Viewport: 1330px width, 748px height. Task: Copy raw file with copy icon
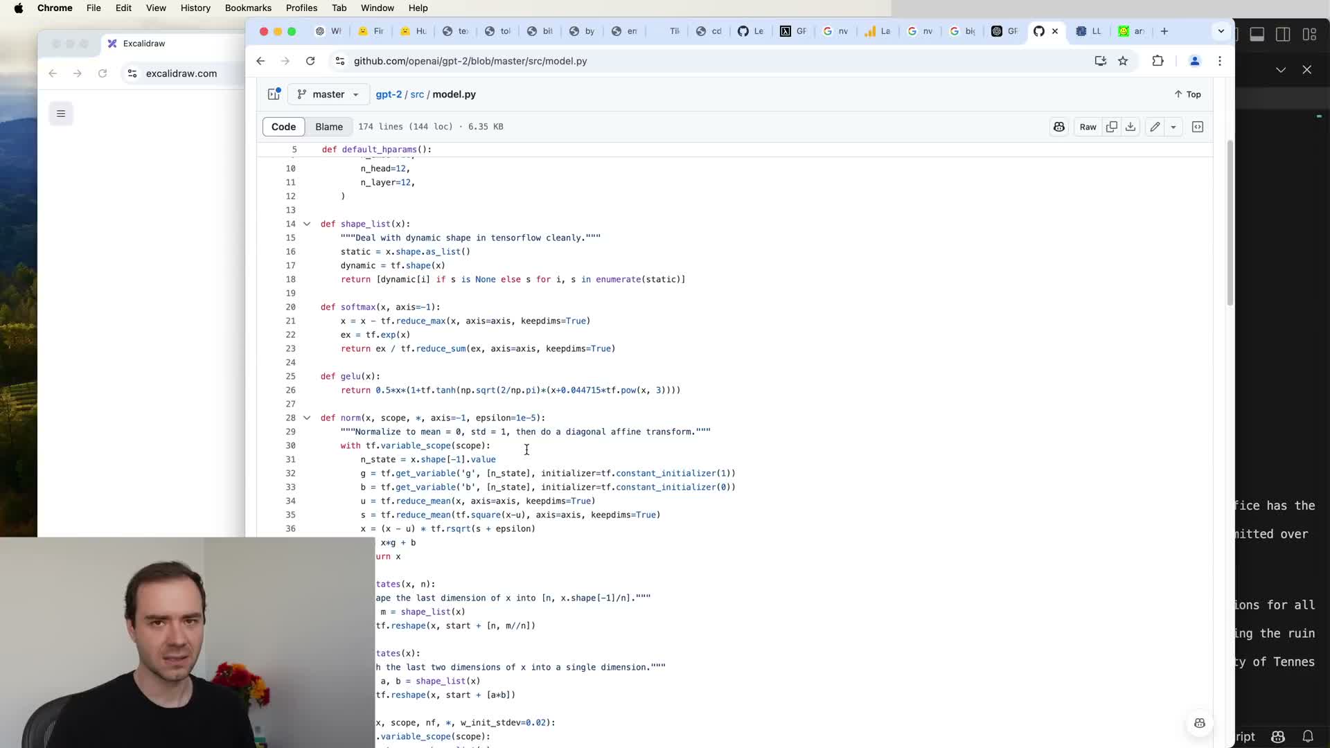tap(1112, 127)
